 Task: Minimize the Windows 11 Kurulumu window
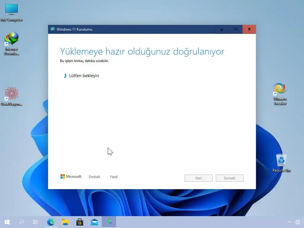[222, 29]
